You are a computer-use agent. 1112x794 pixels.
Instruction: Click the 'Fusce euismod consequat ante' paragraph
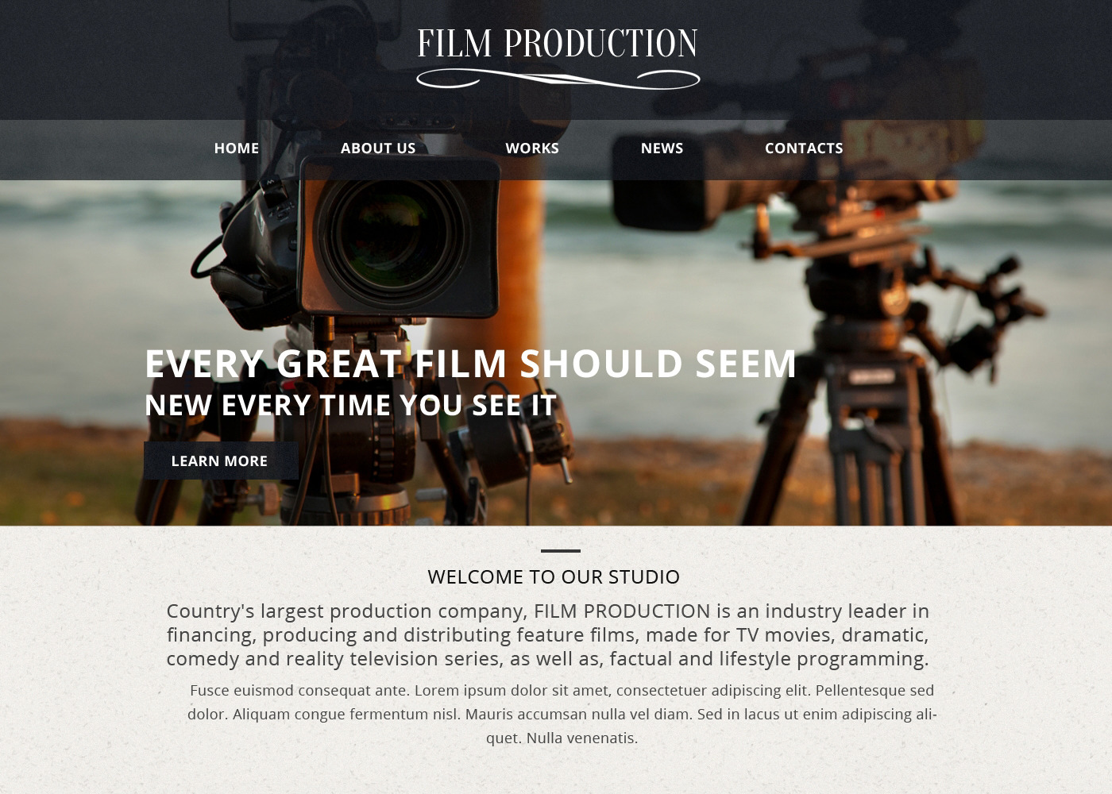562,714
